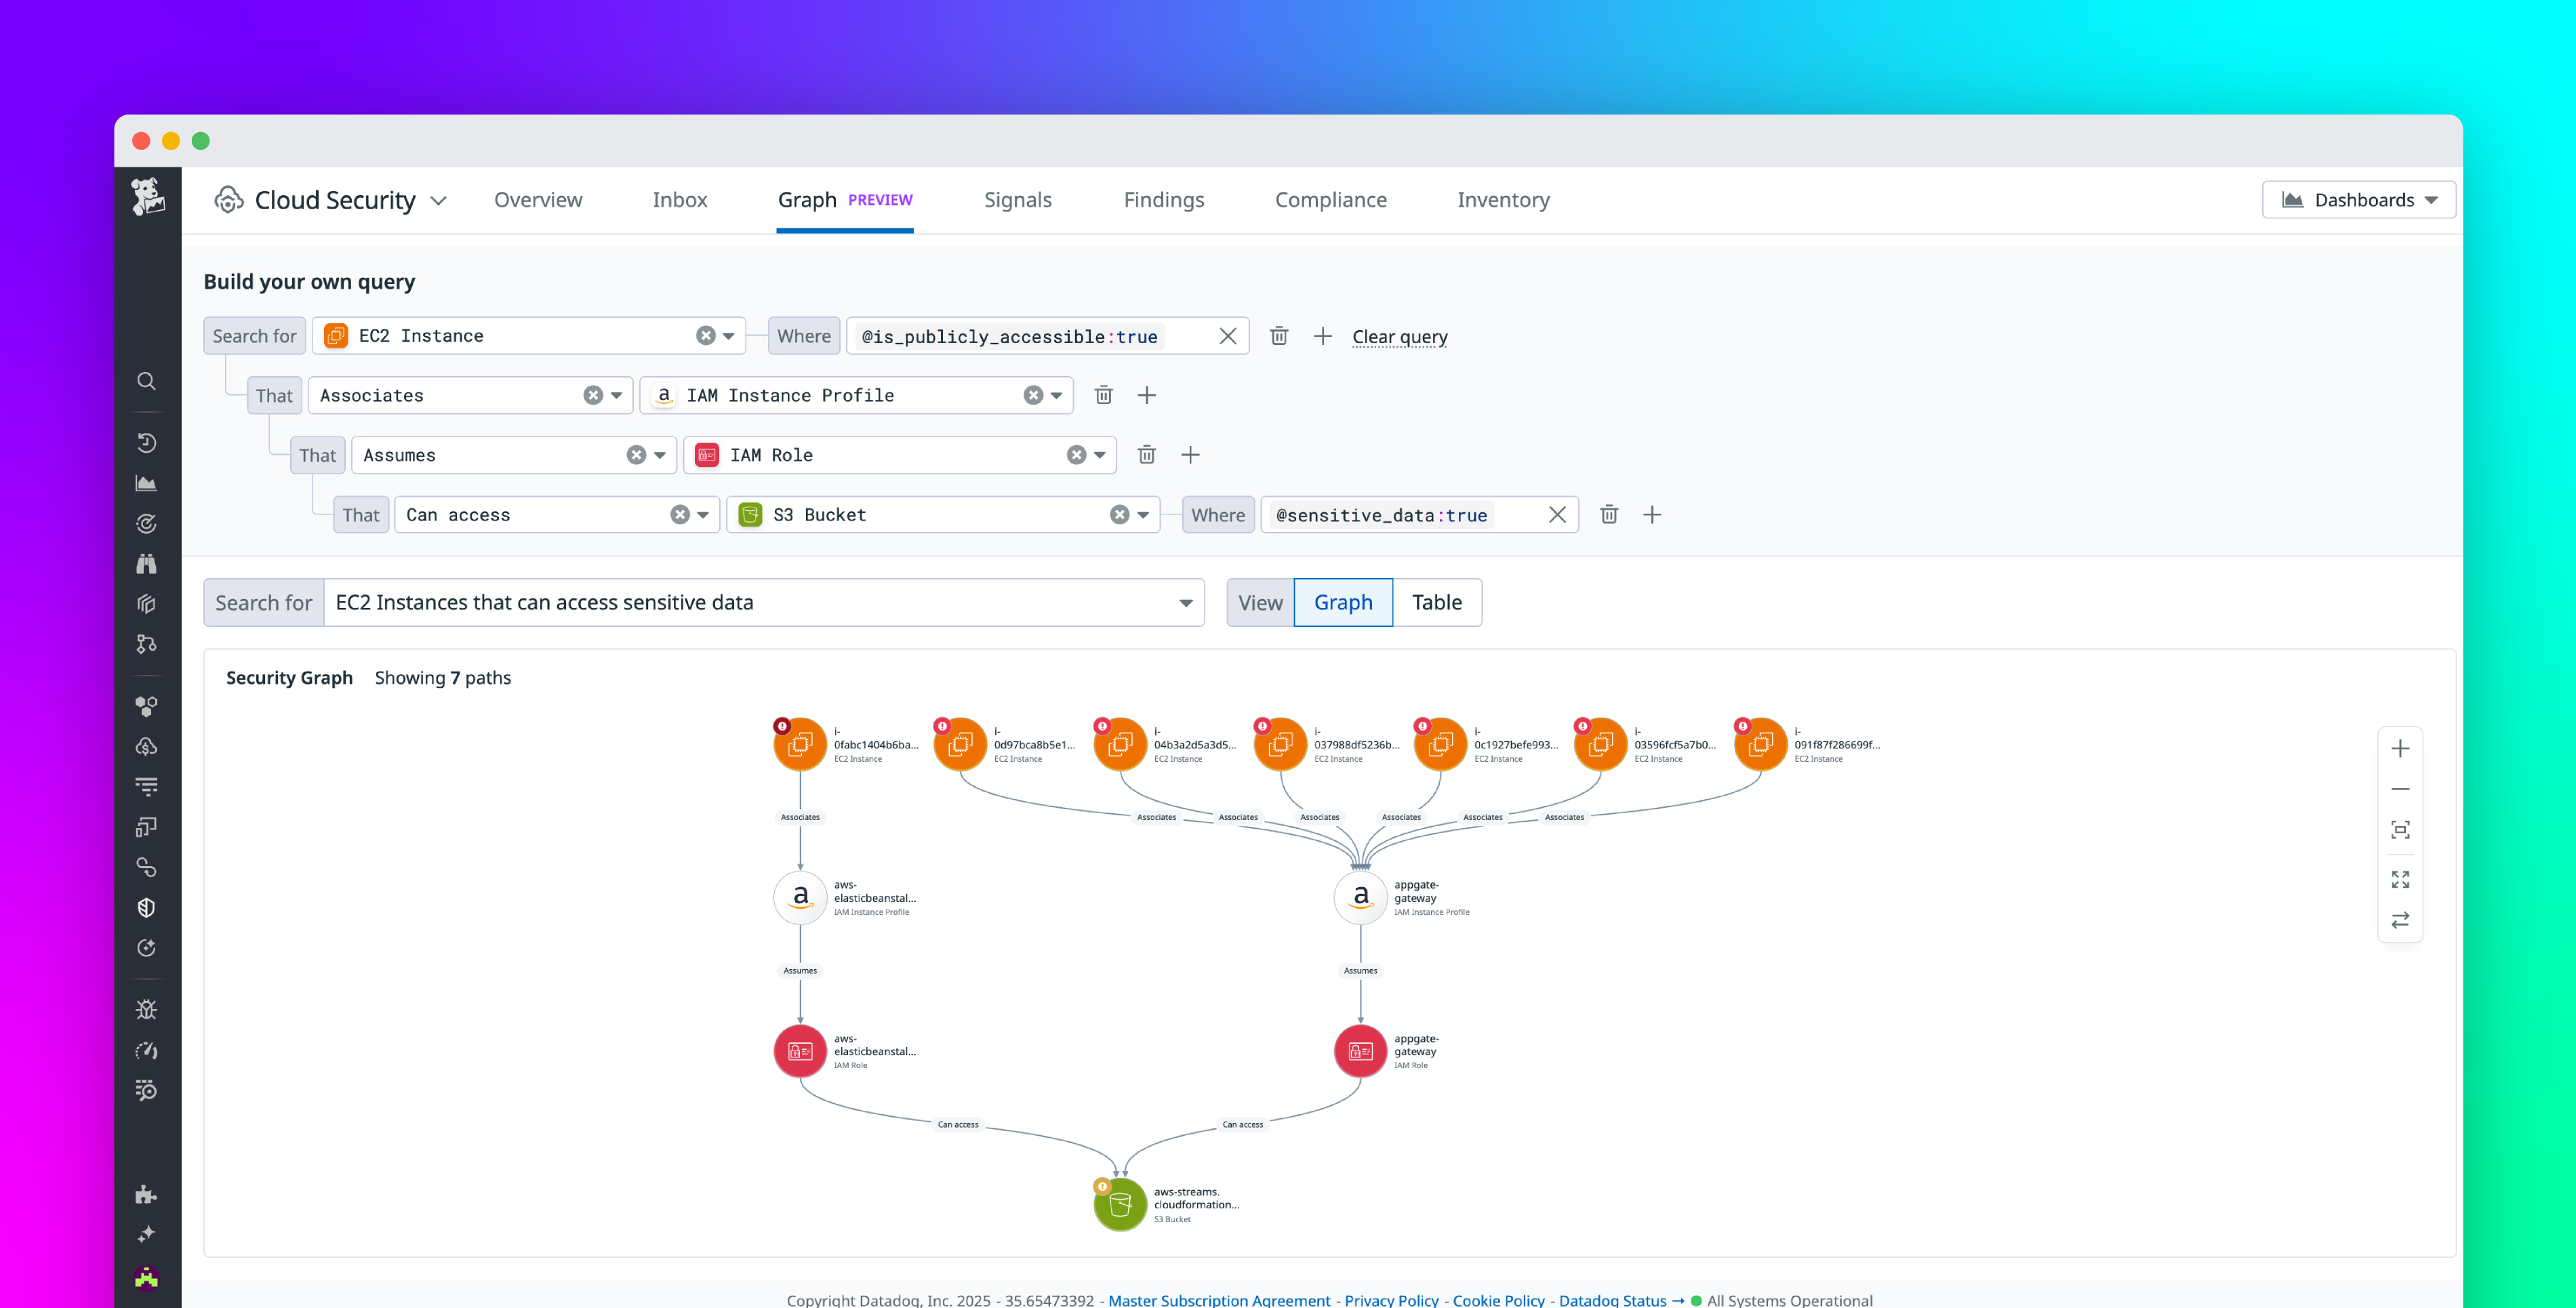This screenshot has width=2576, height=1308.
Task: Switch to the Table view of results
Action: click(x=1437, y=602)
